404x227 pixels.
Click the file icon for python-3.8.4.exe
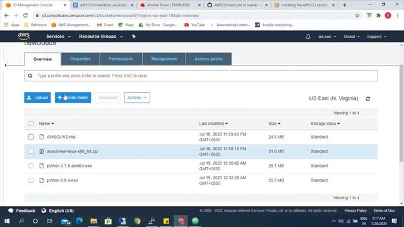click(42, 180)
